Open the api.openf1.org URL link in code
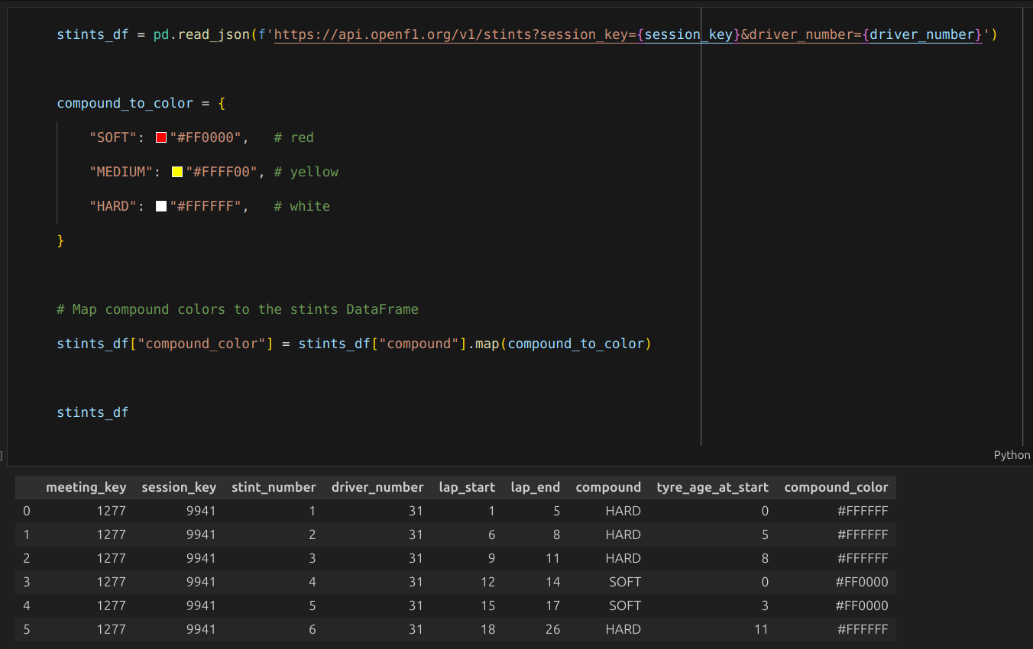The width and height of the screenshot is (1033, 649). [x=627, y=34]
